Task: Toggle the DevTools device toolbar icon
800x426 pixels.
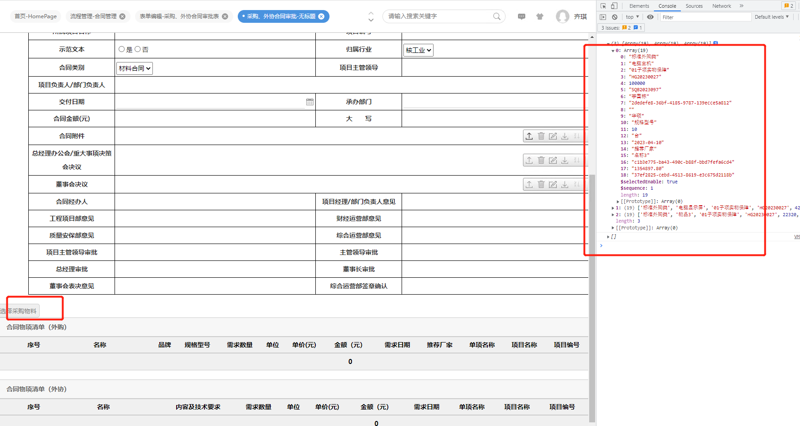Action: tap(614, 6)
